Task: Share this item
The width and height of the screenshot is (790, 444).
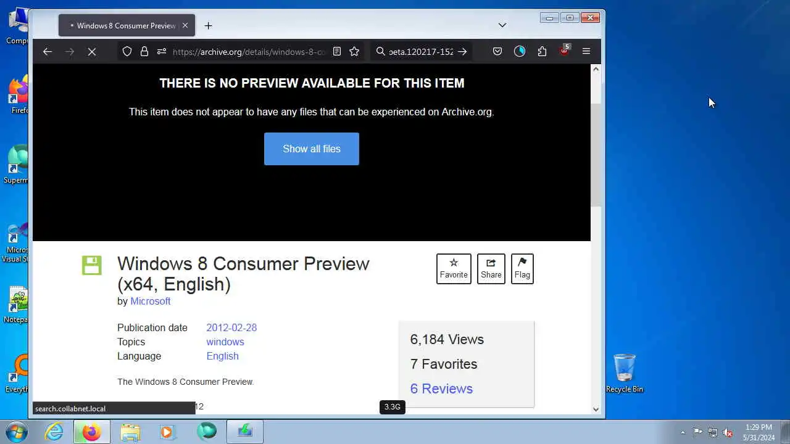Action: click(491, 269)
